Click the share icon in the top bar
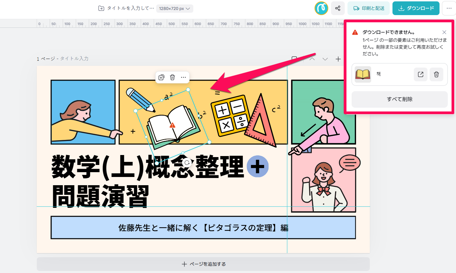The width and height of the screenshot is (456, 273). [338, 8]
